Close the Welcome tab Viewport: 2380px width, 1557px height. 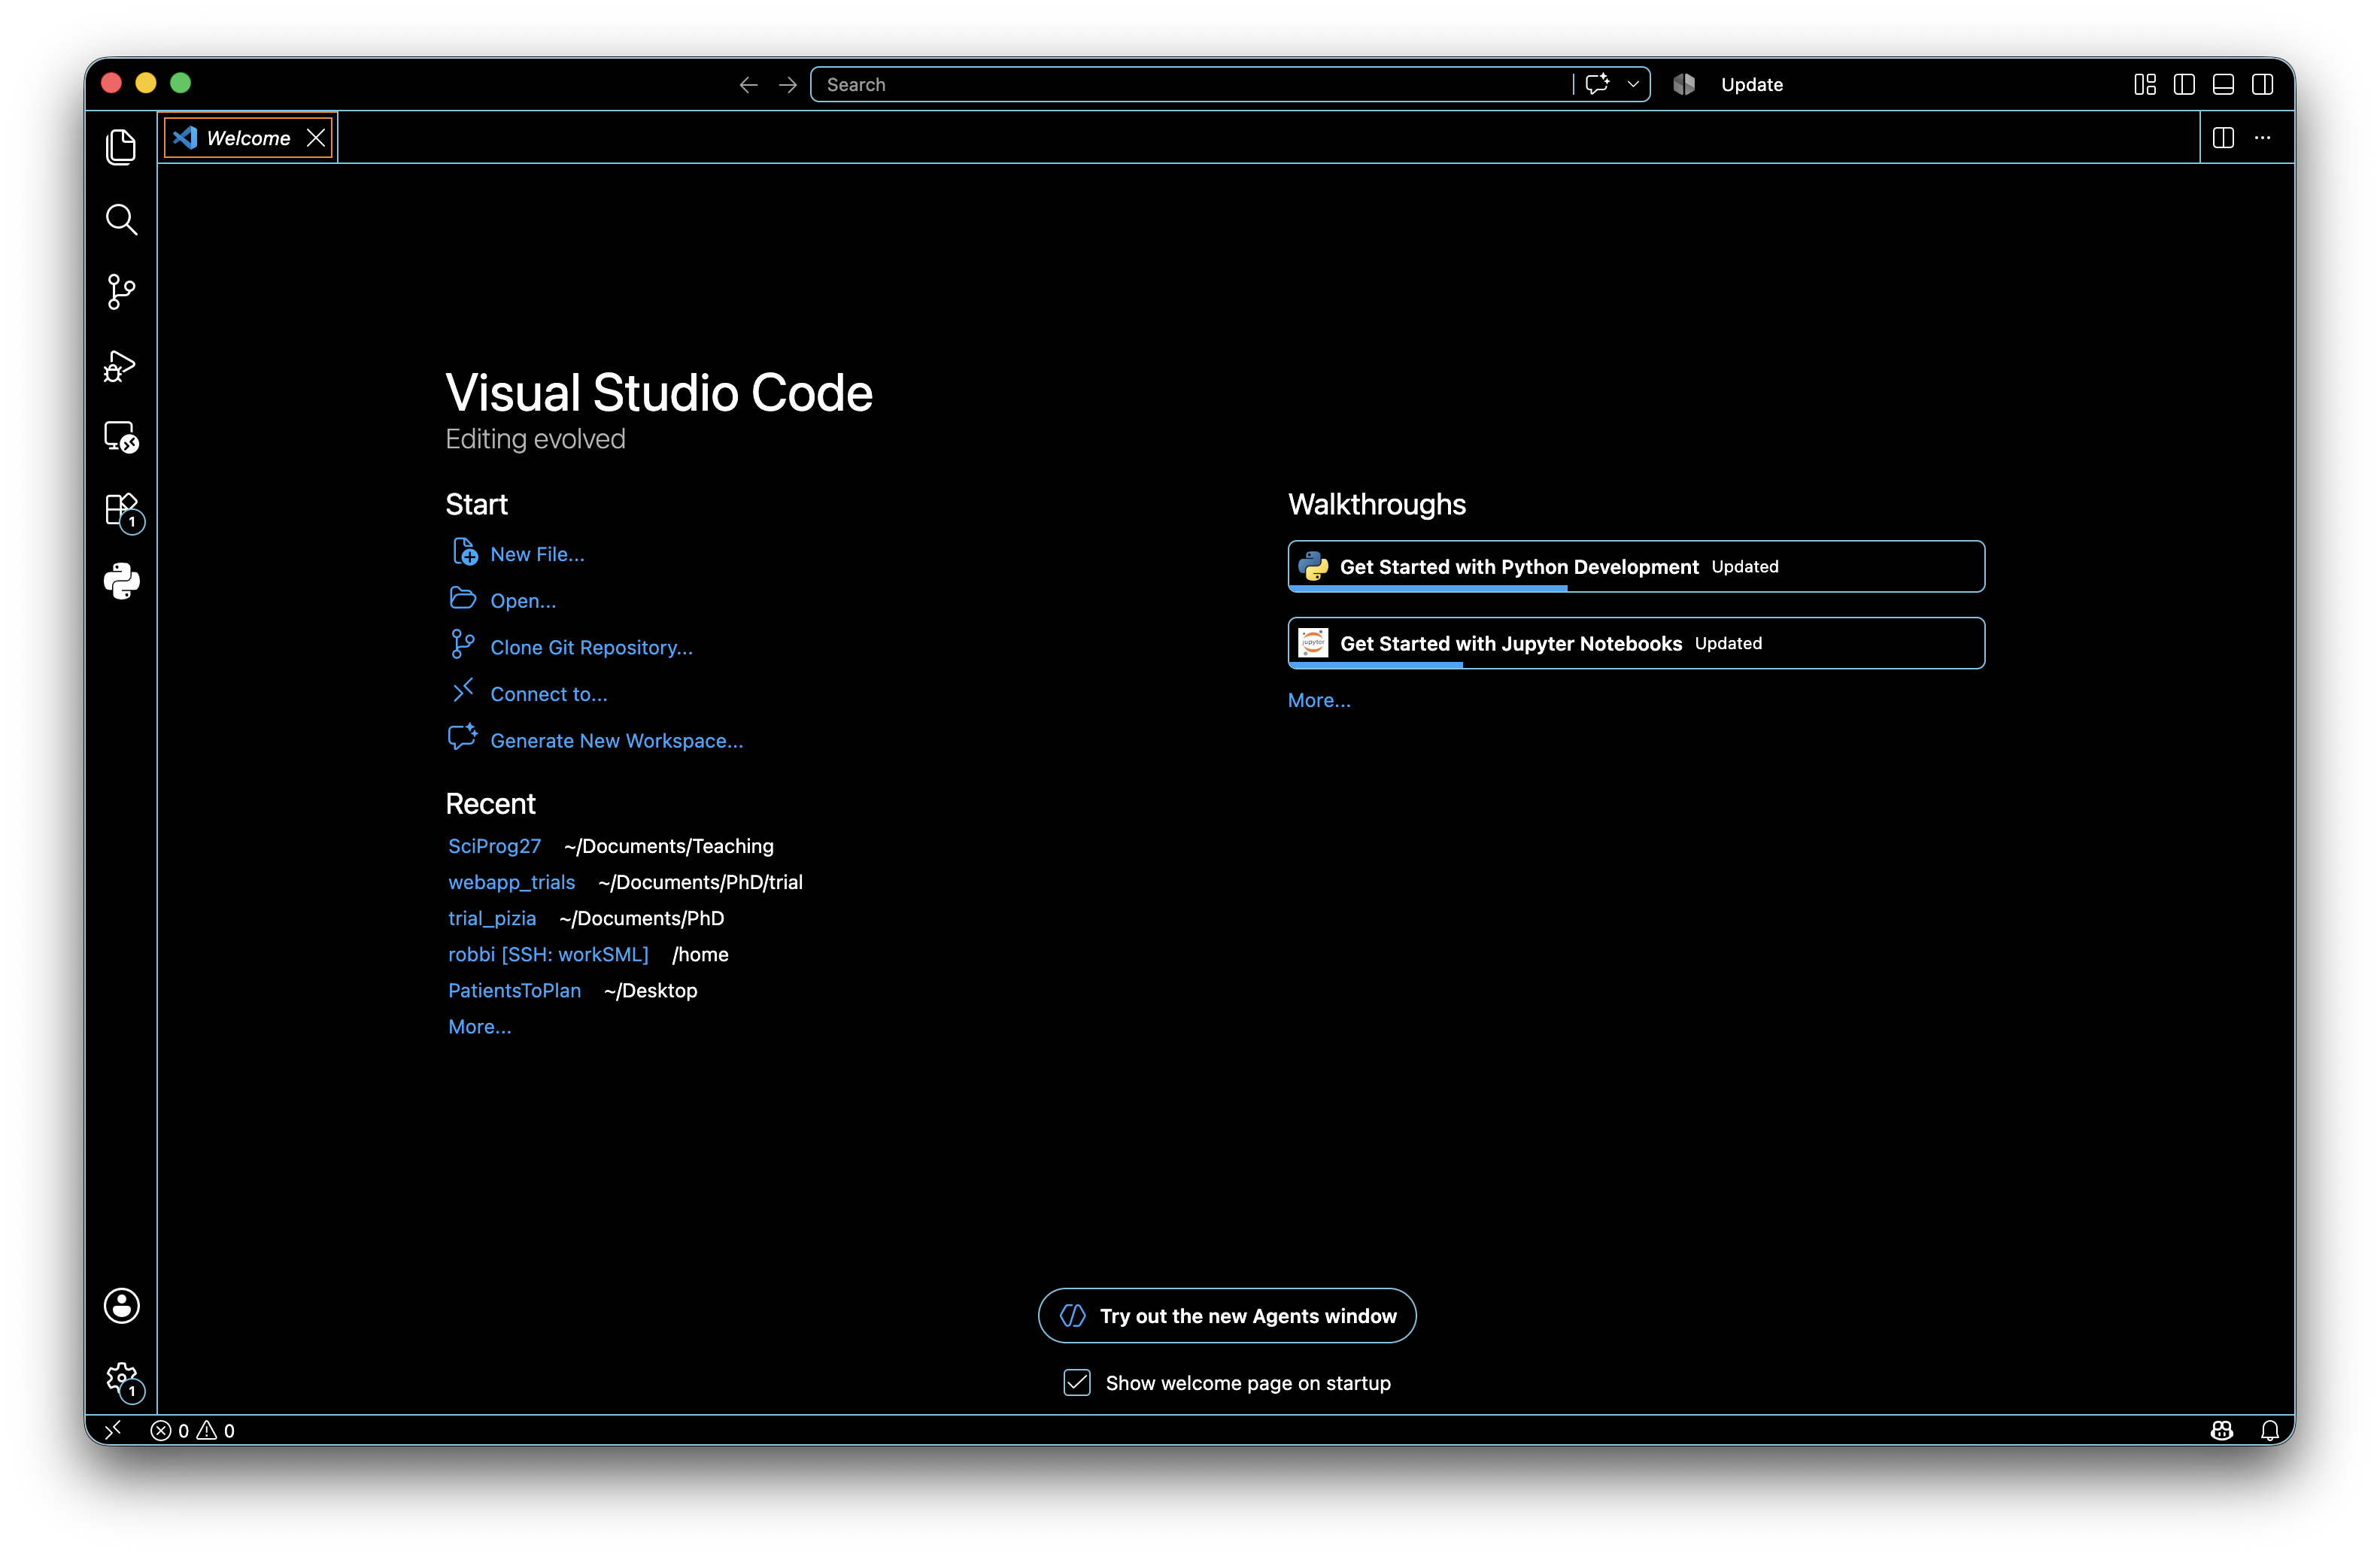(x=316, y=138)
